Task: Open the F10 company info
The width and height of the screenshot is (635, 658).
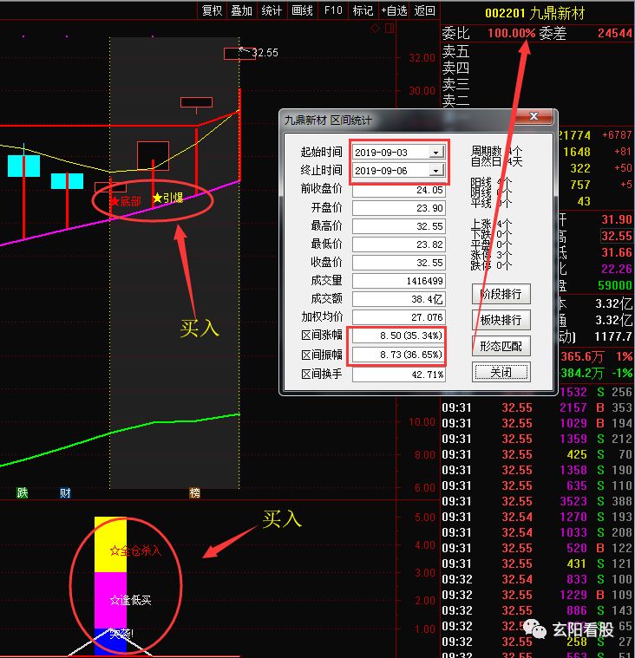Action: (x=333, y=10)
